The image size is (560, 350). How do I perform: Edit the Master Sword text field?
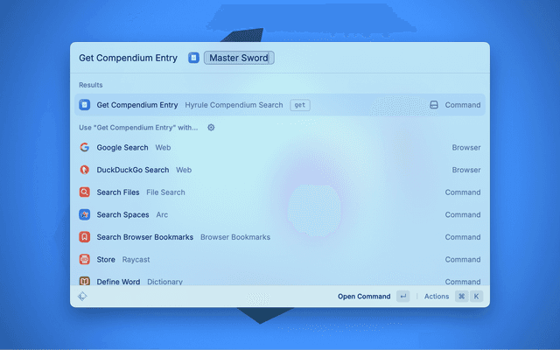[x=239, y=58]
